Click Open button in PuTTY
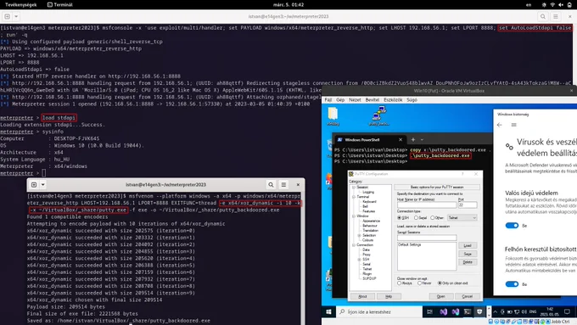 tap(441, 296)
